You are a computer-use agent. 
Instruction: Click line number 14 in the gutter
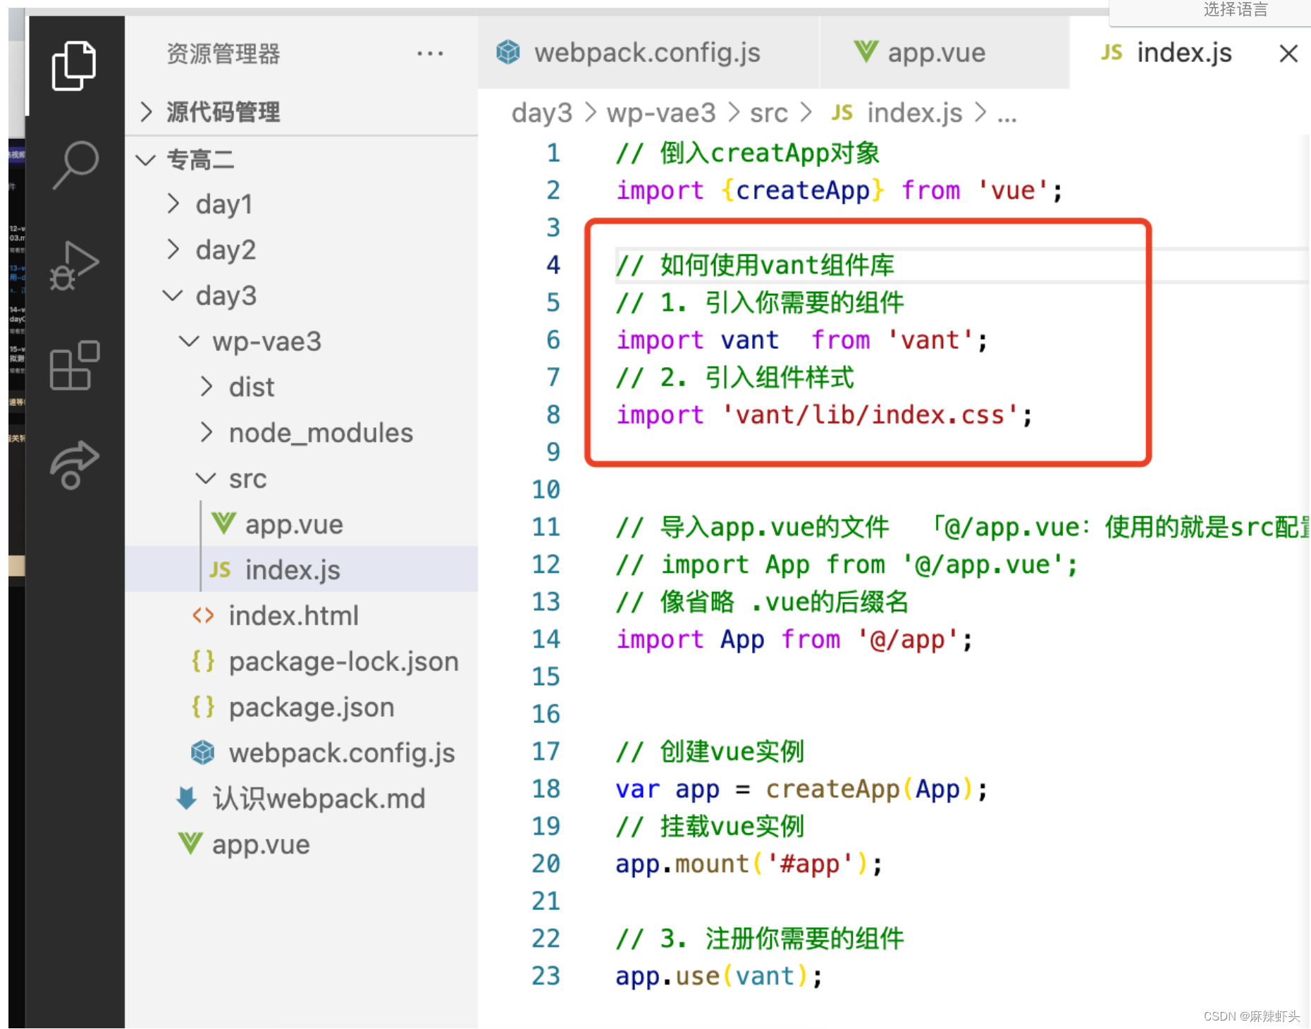click(546, 639)
